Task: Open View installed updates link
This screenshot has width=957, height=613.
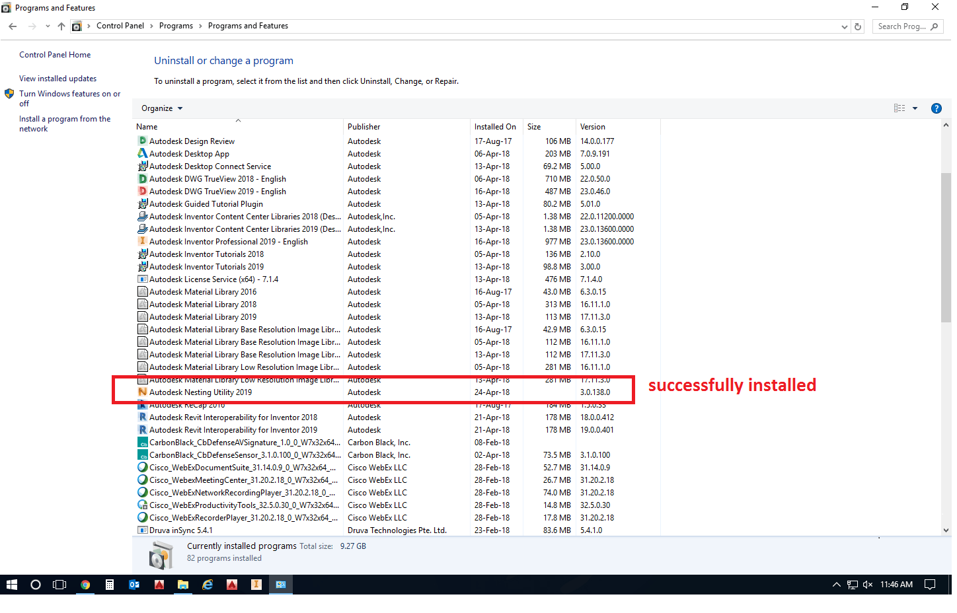Action: tap(57, 79)
